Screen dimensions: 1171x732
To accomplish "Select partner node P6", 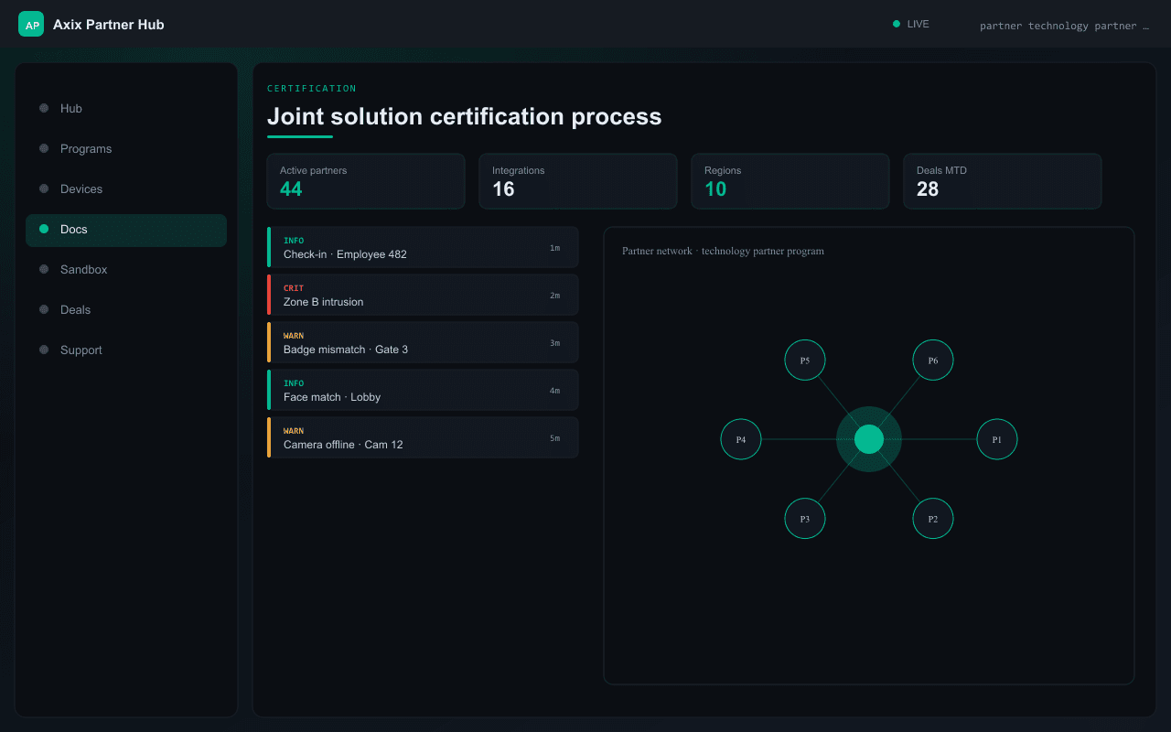I will tap(933, 361).
